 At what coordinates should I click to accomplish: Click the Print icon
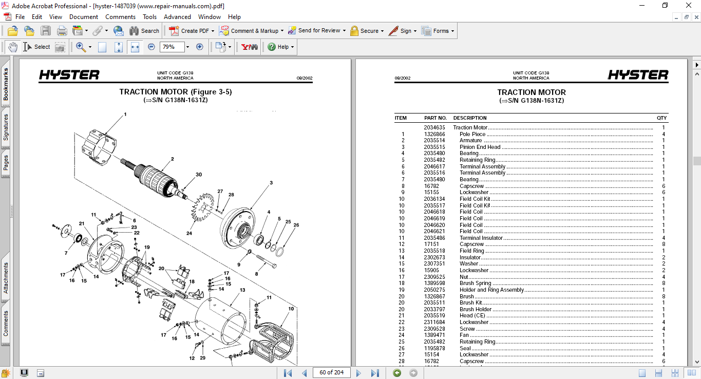point(62,31)
